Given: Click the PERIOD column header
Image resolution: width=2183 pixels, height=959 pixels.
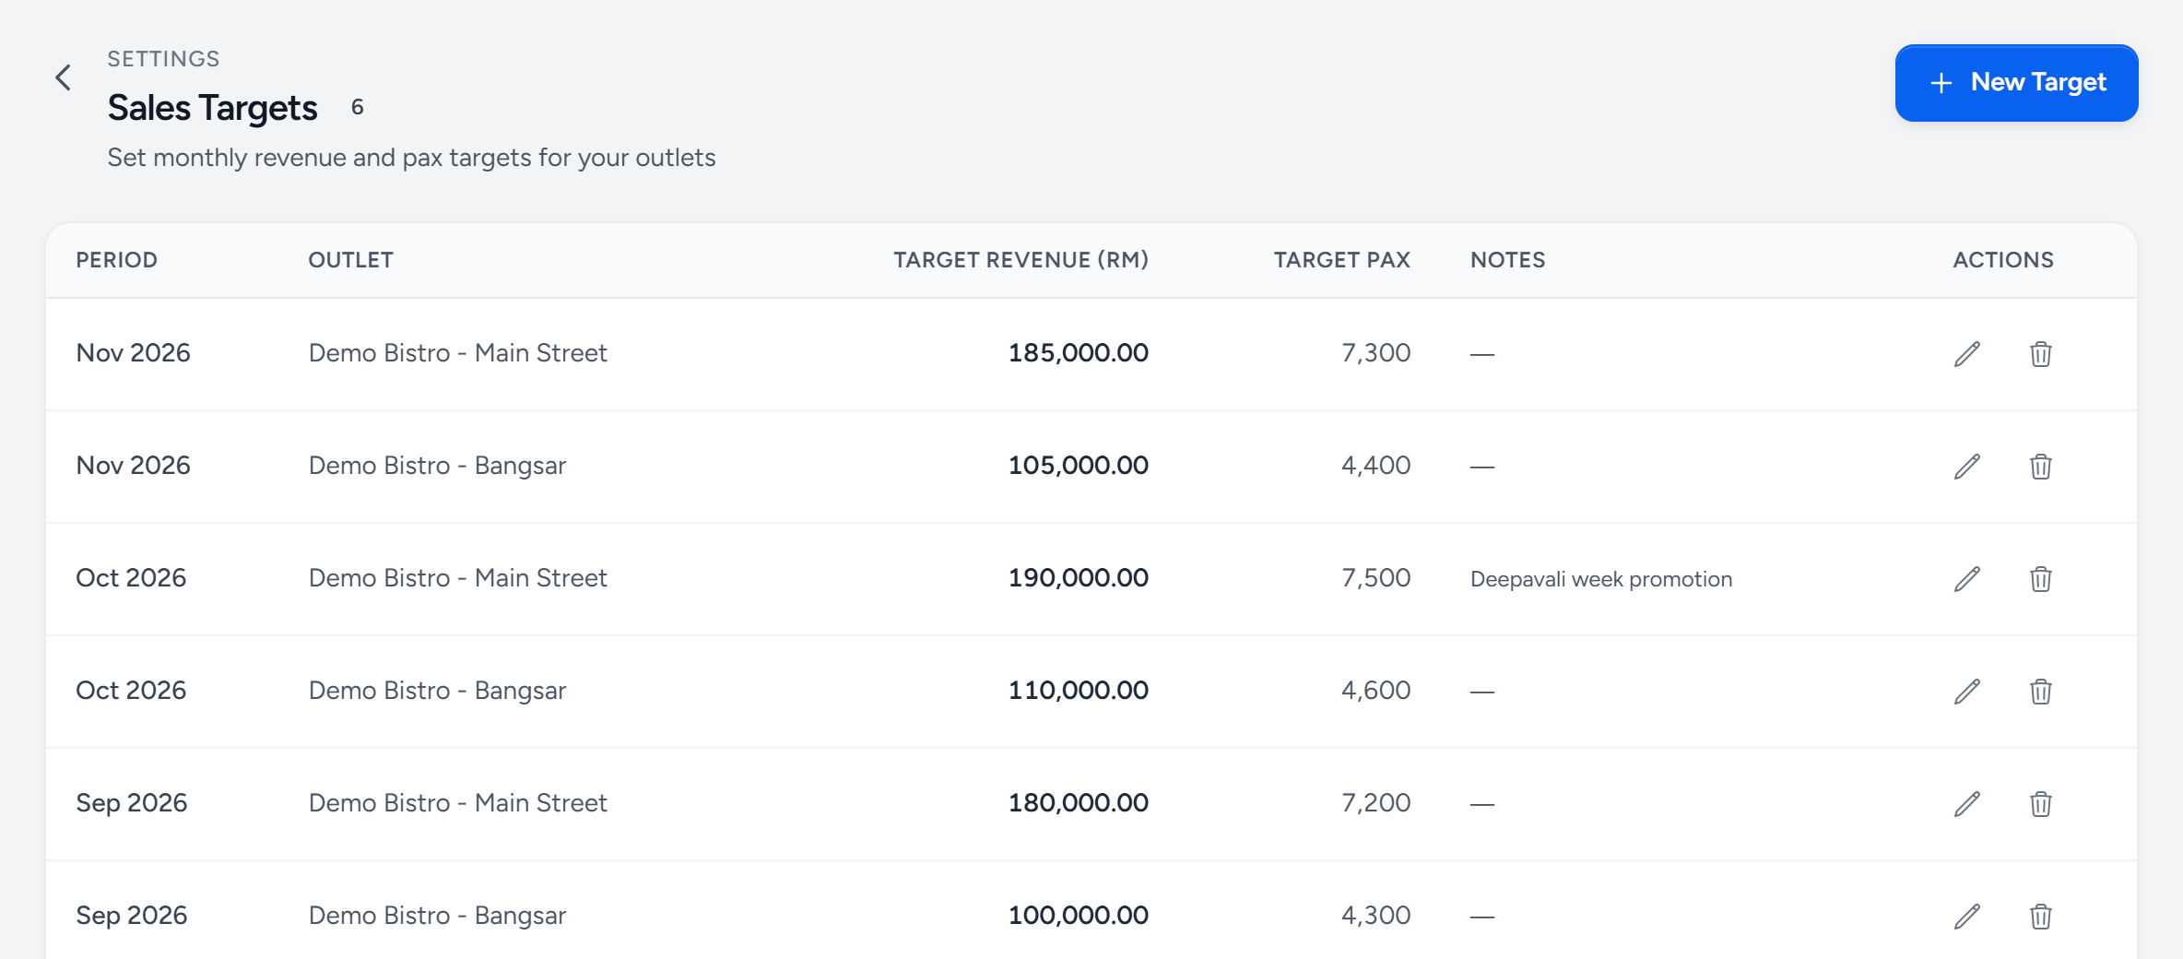Looking at the screenshot, I should [116, 260].
